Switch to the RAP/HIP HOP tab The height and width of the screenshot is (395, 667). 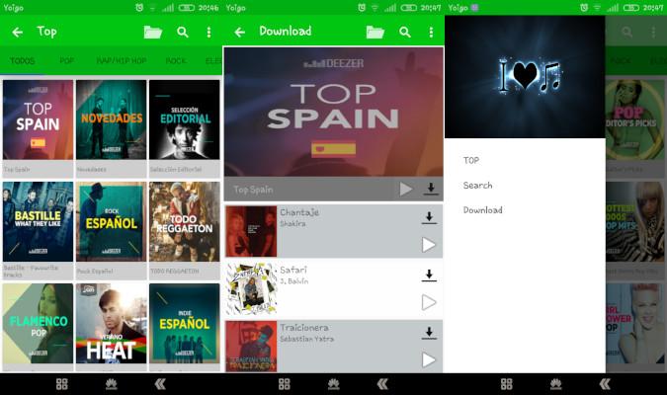point(121,61)
